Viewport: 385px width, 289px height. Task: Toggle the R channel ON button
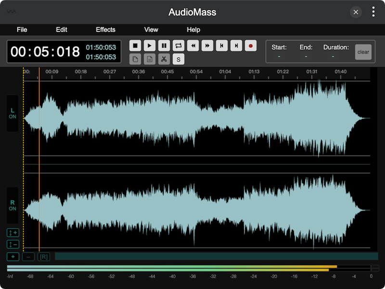[13, 206]
